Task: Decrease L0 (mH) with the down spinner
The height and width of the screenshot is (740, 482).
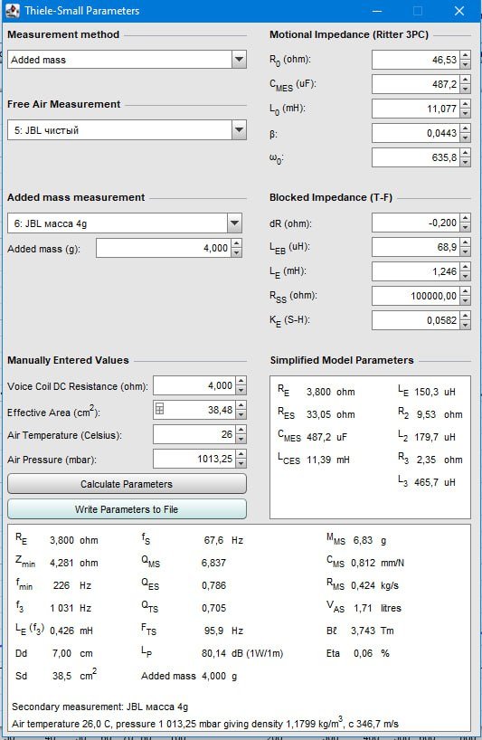Action: [x=466, y=113]
